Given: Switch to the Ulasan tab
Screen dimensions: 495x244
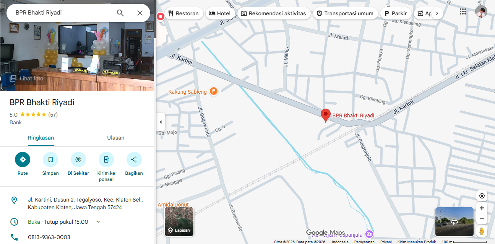Looking at the screenshot, I should click(115, 138).
